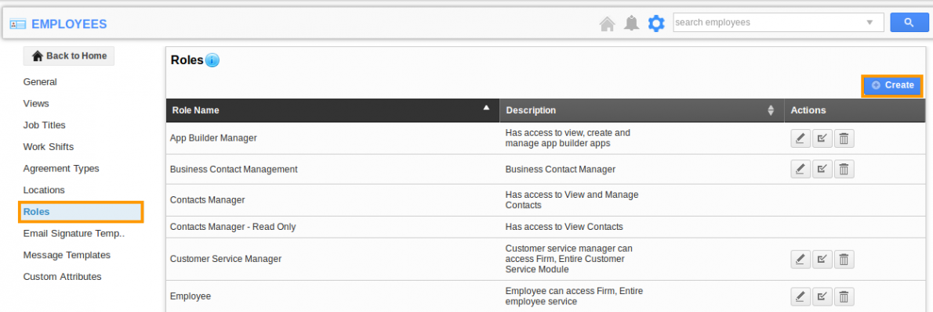
Task: Click the Employees app card icon
Action: (x=19, y=24)
